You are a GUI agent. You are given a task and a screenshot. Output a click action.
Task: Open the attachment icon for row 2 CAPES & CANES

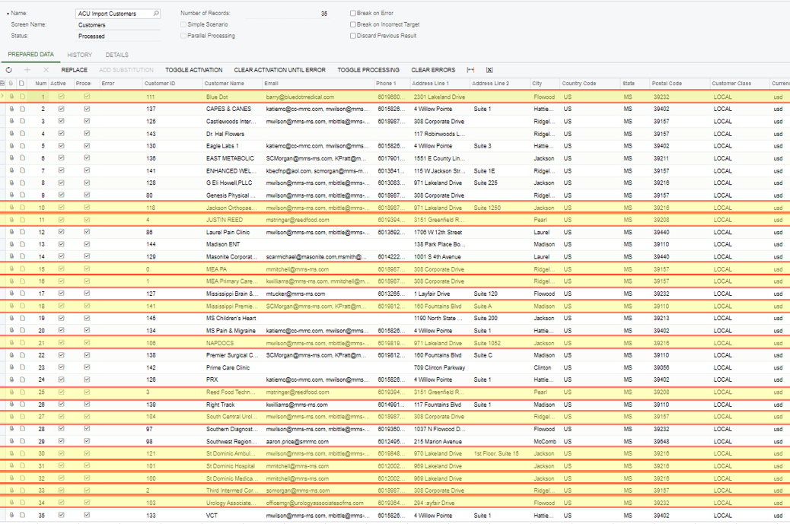[11, 109]
